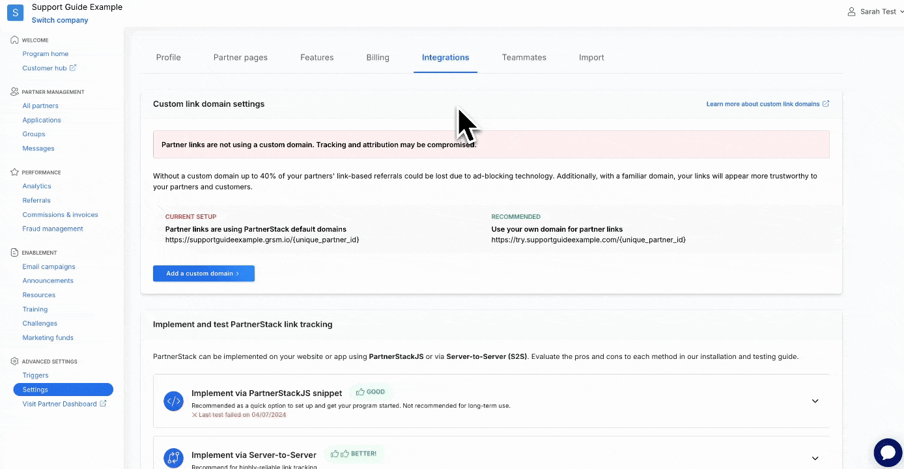The image size is (904, 469).
Task: Expand the Server-to-Server section
Action: tap(815, 459)
